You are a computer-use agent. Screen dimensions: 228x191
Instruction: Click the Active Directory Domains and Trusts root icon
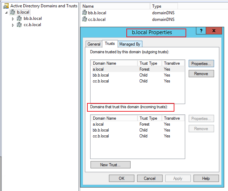coord(6,6)
